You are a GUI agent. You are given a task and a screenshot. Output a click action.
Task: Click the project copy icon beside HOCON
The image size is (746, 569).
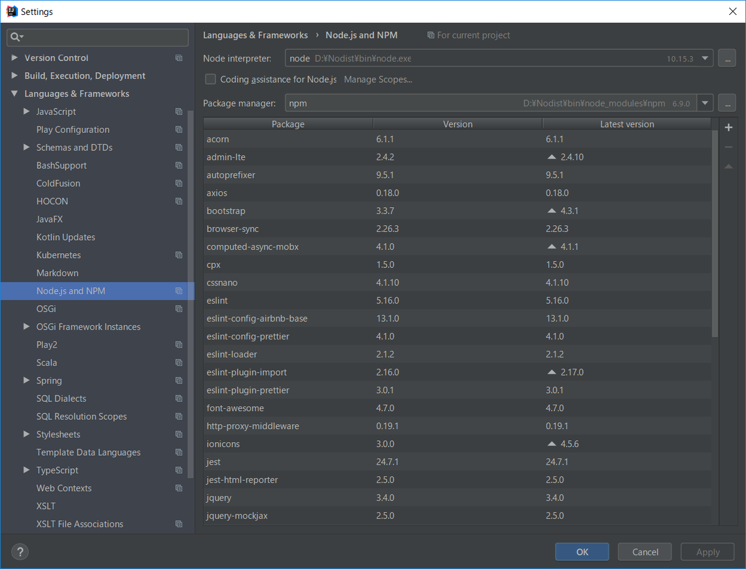tap(179, 201)
